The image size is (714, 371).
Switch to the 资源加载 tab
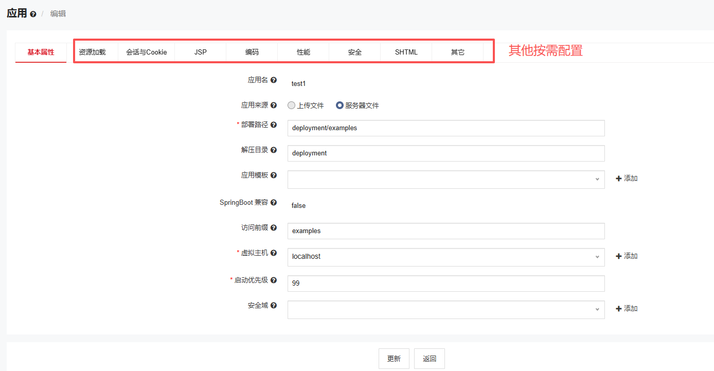[92, 52]
